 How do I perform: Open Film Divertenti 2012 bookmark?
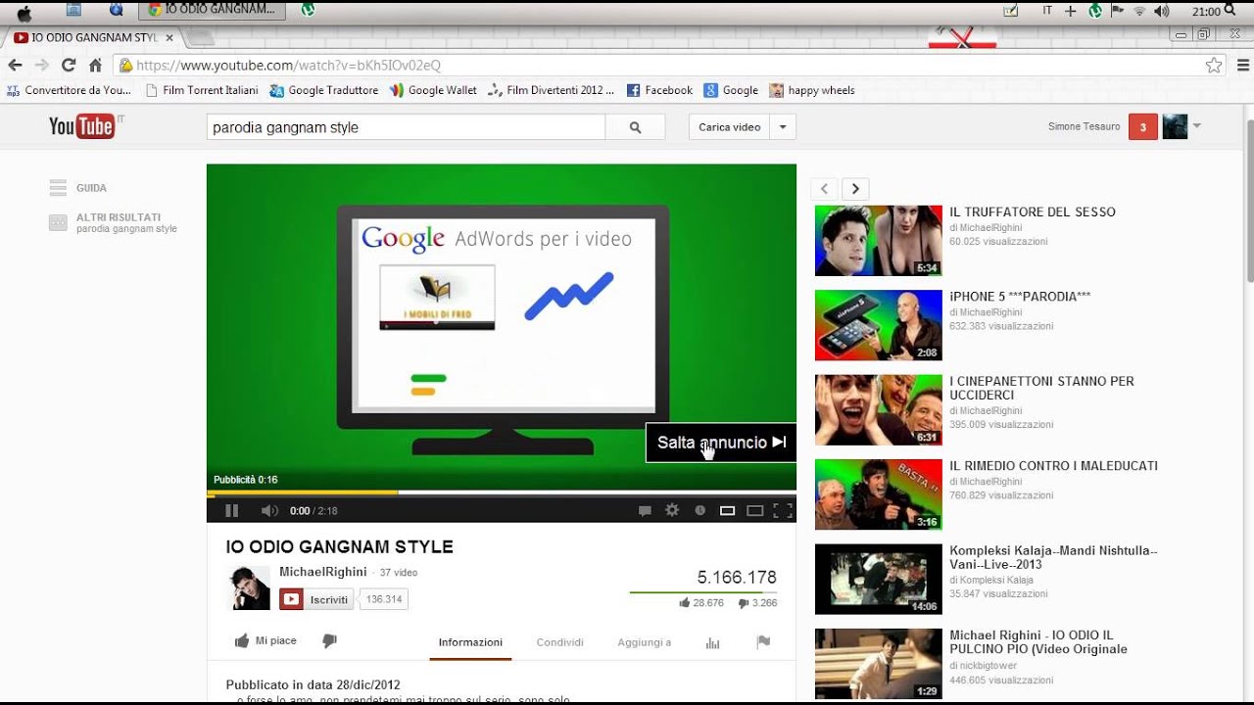[x=552, y=90]
